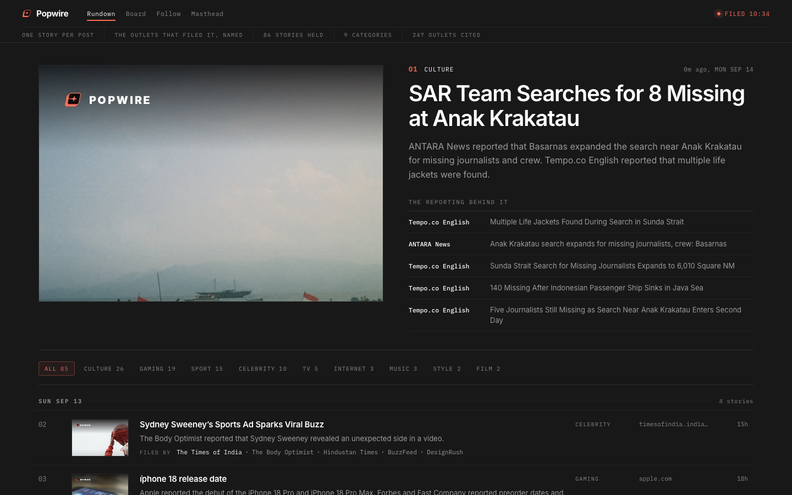
Task: Click 'The Body Optimist' filed-by outlet
Action: (x=283, y=452)
